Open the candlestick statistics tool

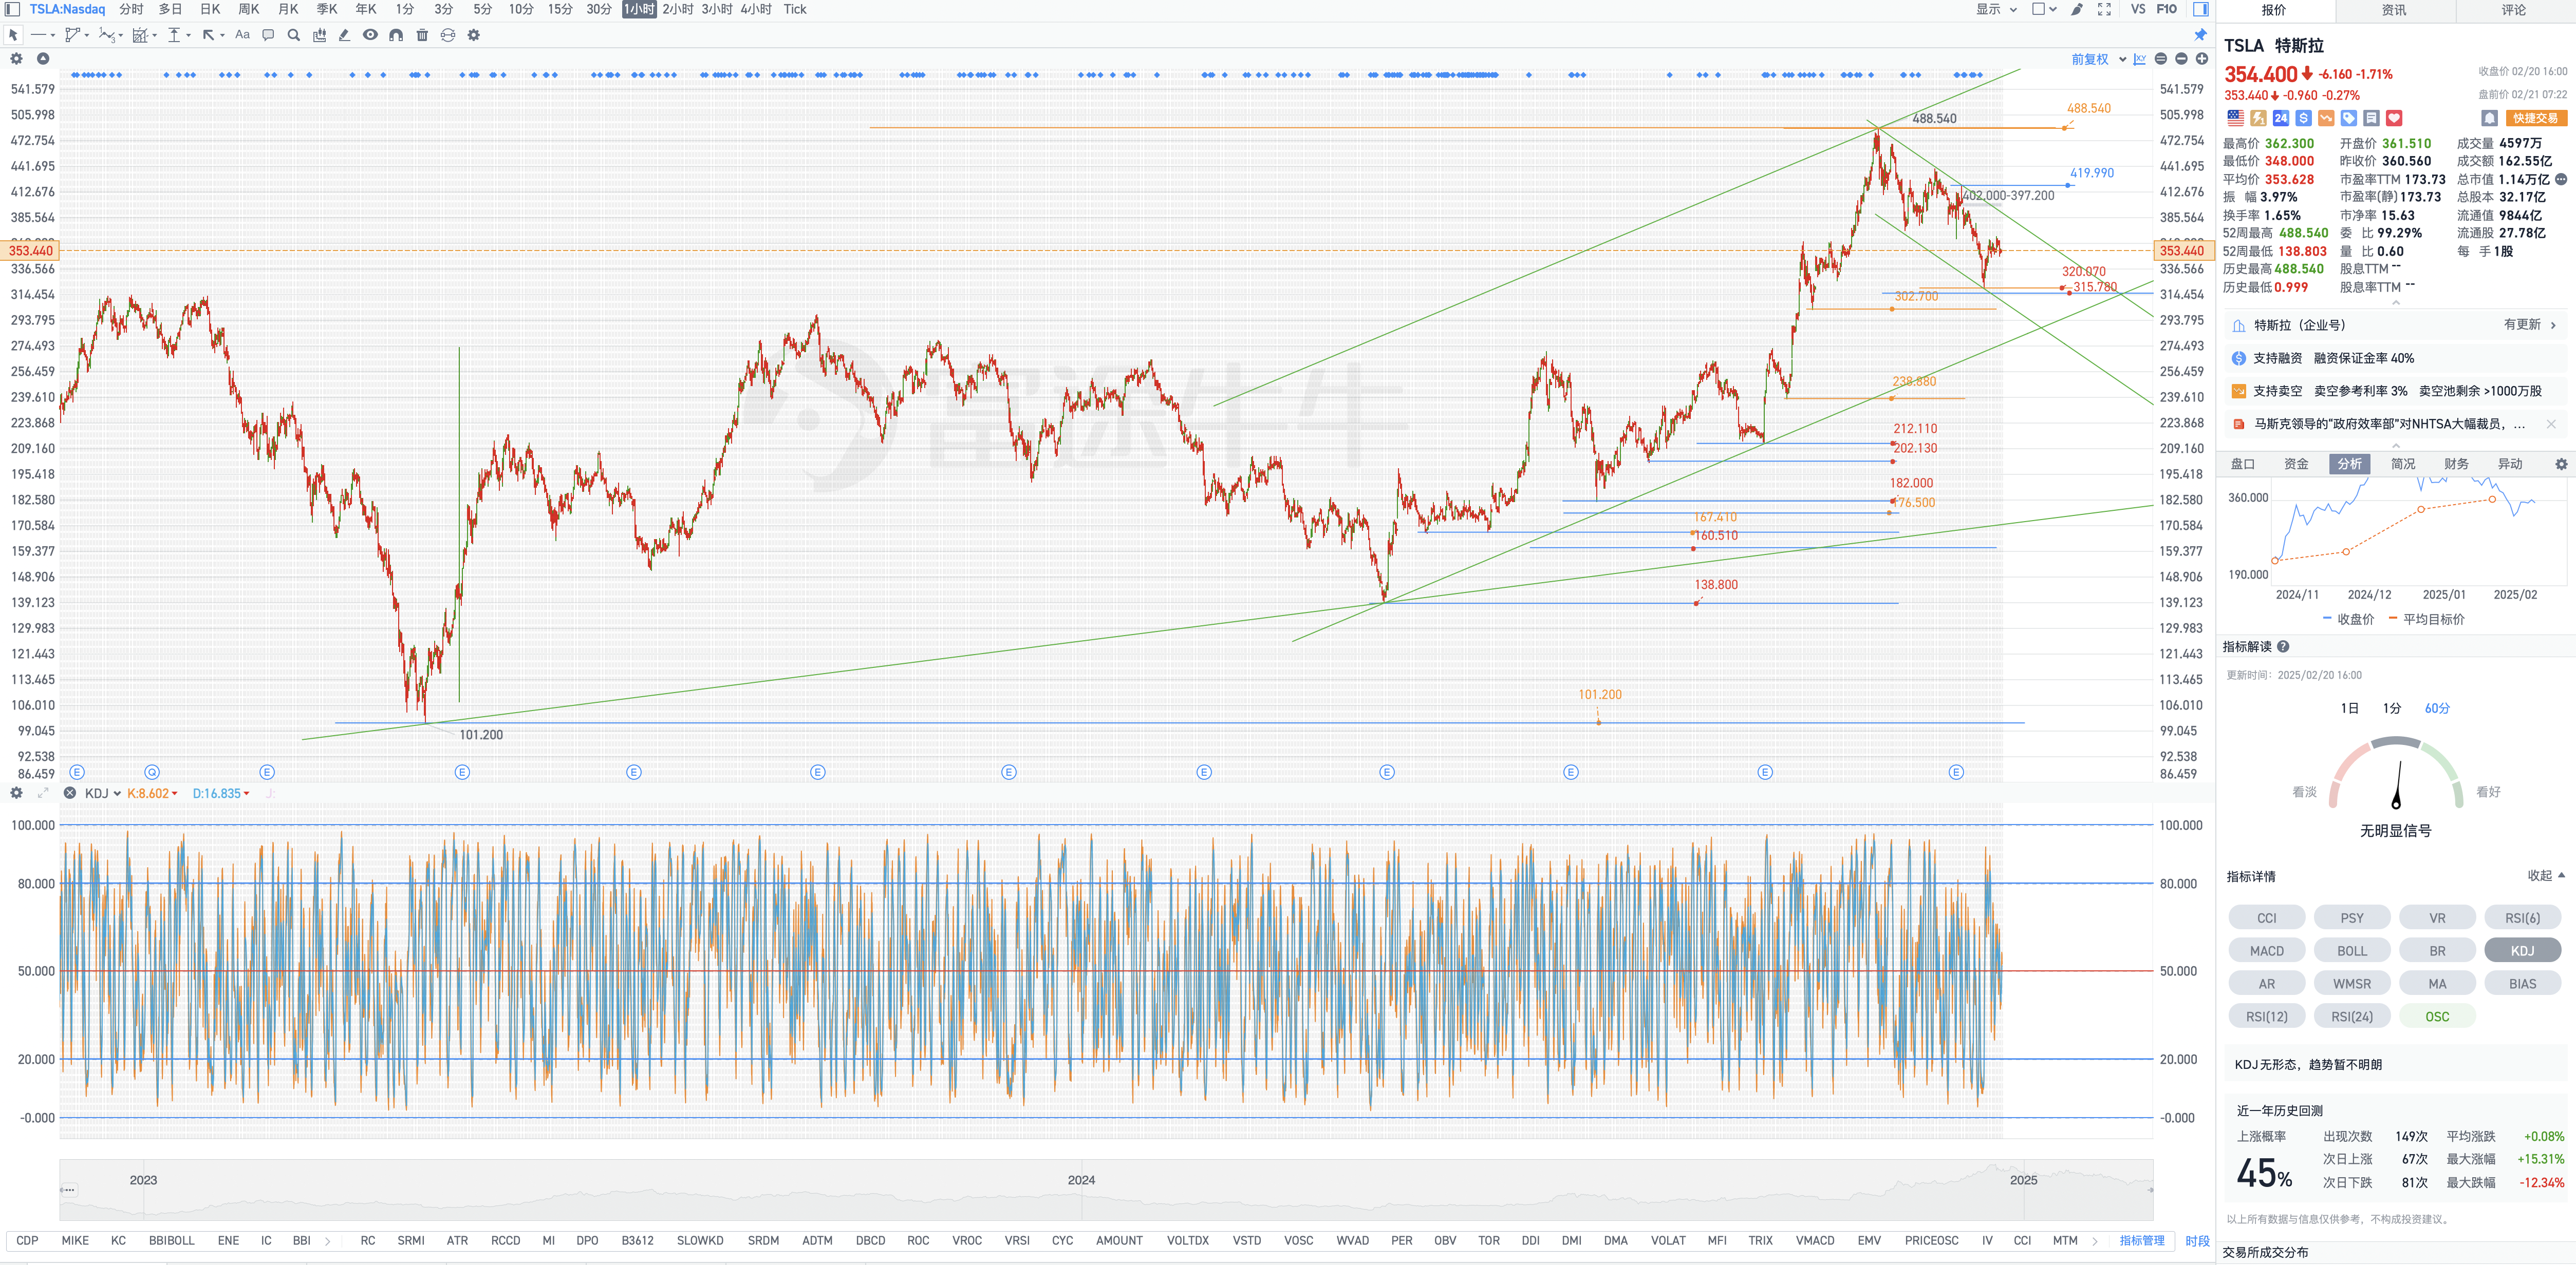(x=320, y=35)
